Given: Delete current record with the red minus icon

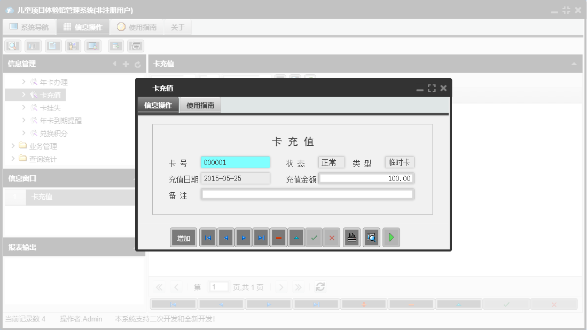Looking at the screenshot, I should (279, 237).
